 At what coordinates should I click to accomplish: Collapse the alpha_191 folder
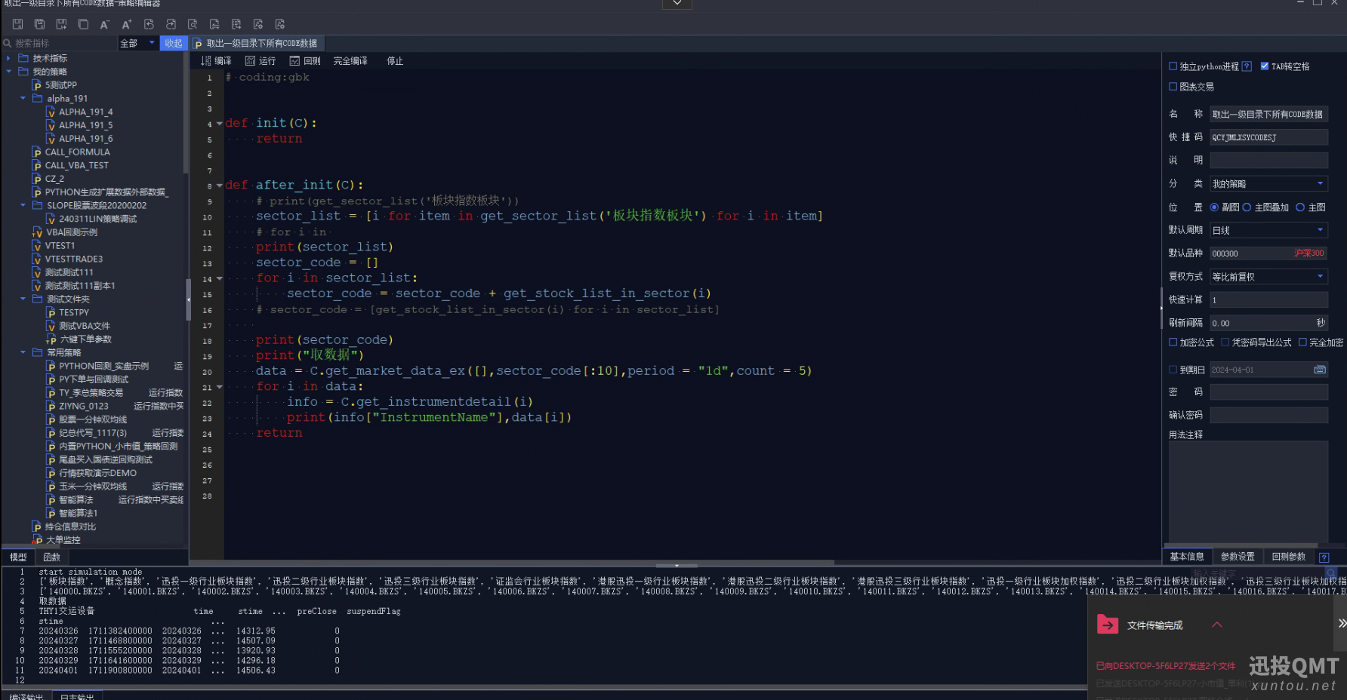(23, 99)
